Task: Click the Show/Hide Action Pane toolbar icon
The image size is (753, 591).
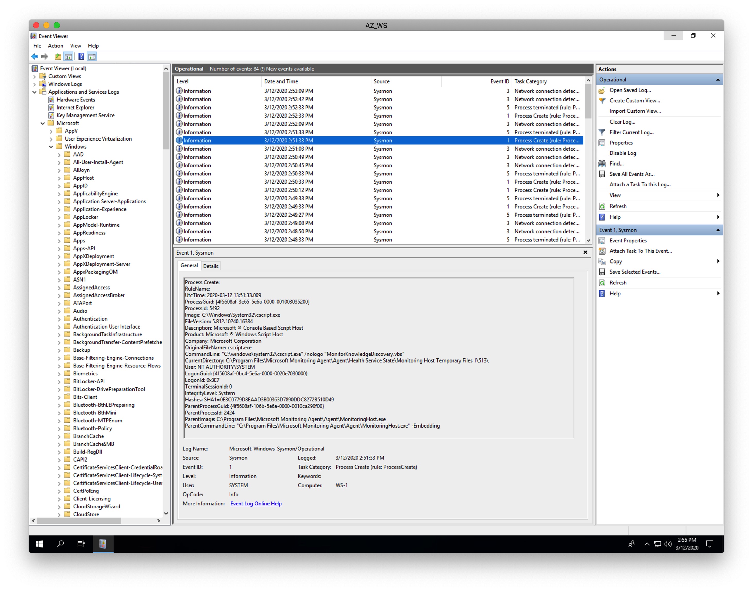Action: click(92, 56)
